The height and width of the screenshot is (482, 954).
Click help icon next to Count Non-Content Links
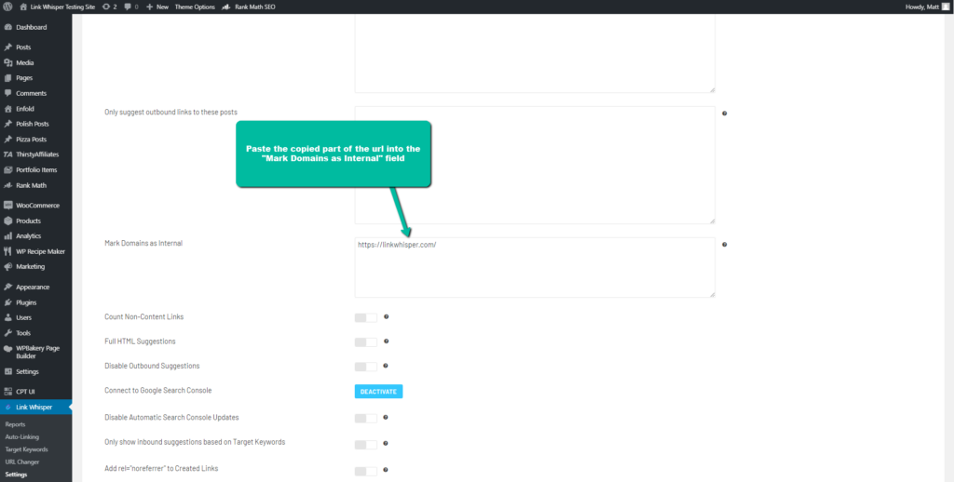click(x=386, y=317)
